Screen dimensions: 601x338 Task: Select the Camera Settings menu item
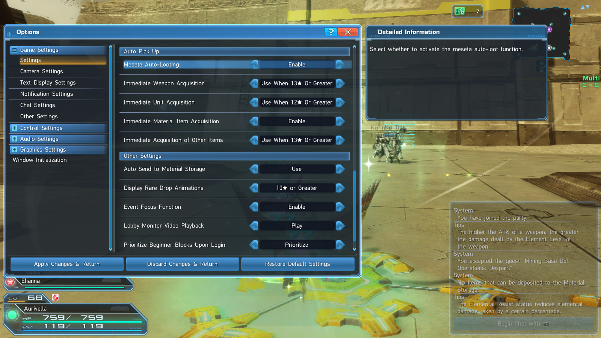pyautogui.click(x=41, y=70)
